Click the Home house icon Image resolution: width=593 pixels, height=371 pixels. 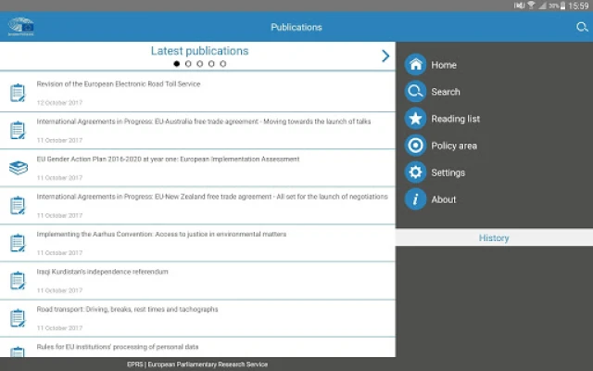pos(416,65)
